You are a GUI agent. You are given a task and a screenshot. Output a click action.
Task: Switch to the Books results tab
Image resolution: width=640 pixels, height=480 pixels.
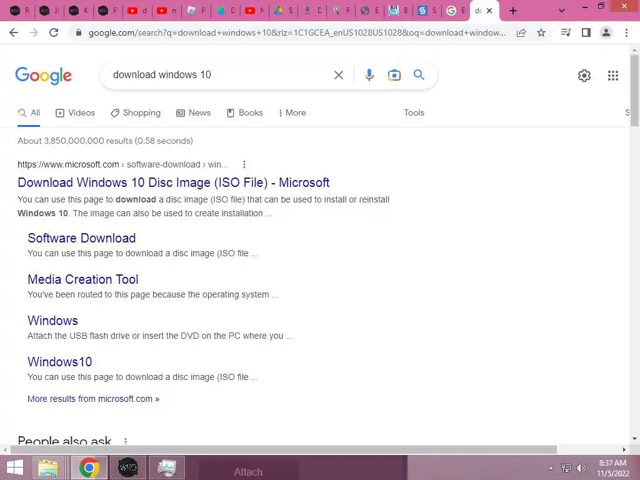pos(245,113)
